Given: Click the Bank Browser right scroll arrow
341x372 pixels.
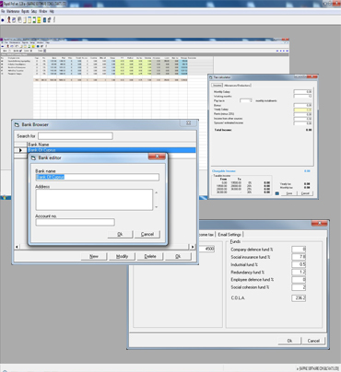Looking at the screenshot, I should click(193, 247).
